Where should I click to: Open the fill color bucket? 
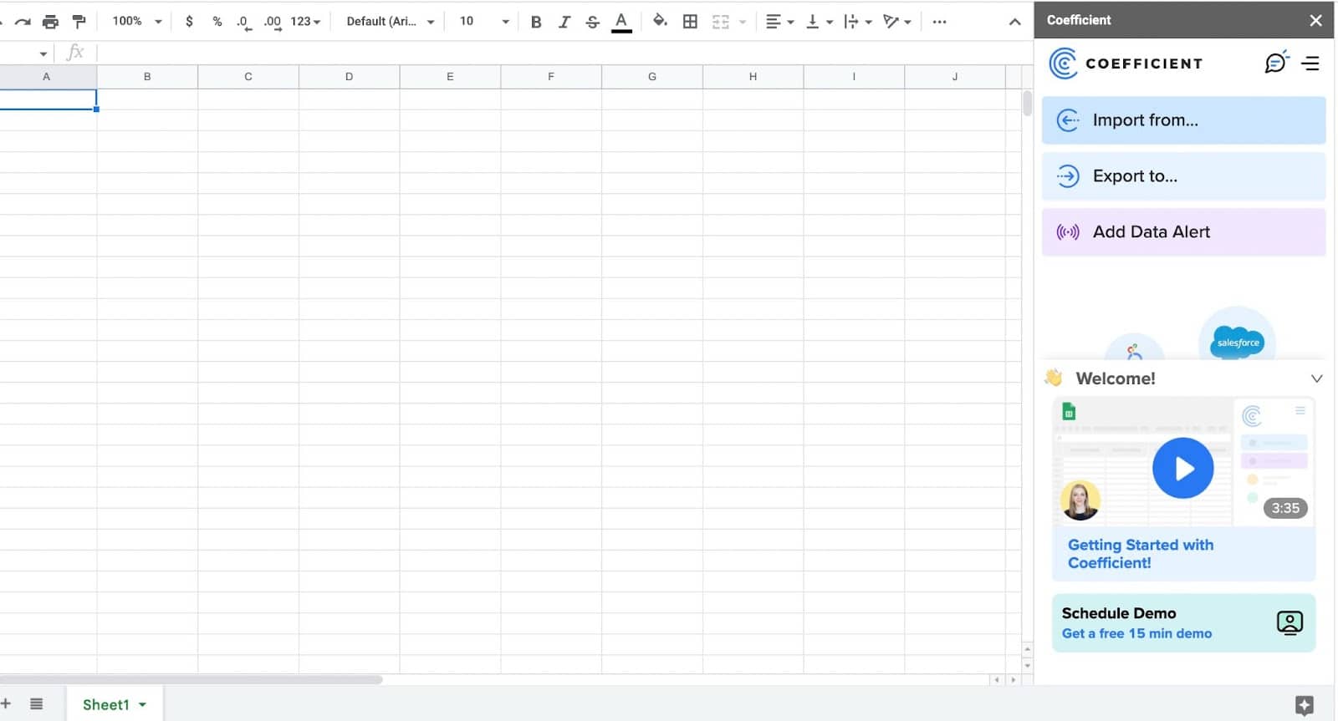(660, 22)
